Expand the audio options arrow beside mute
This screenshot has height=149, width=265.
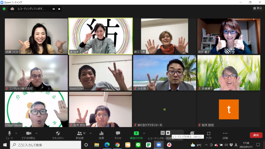(x=16, y=133)
